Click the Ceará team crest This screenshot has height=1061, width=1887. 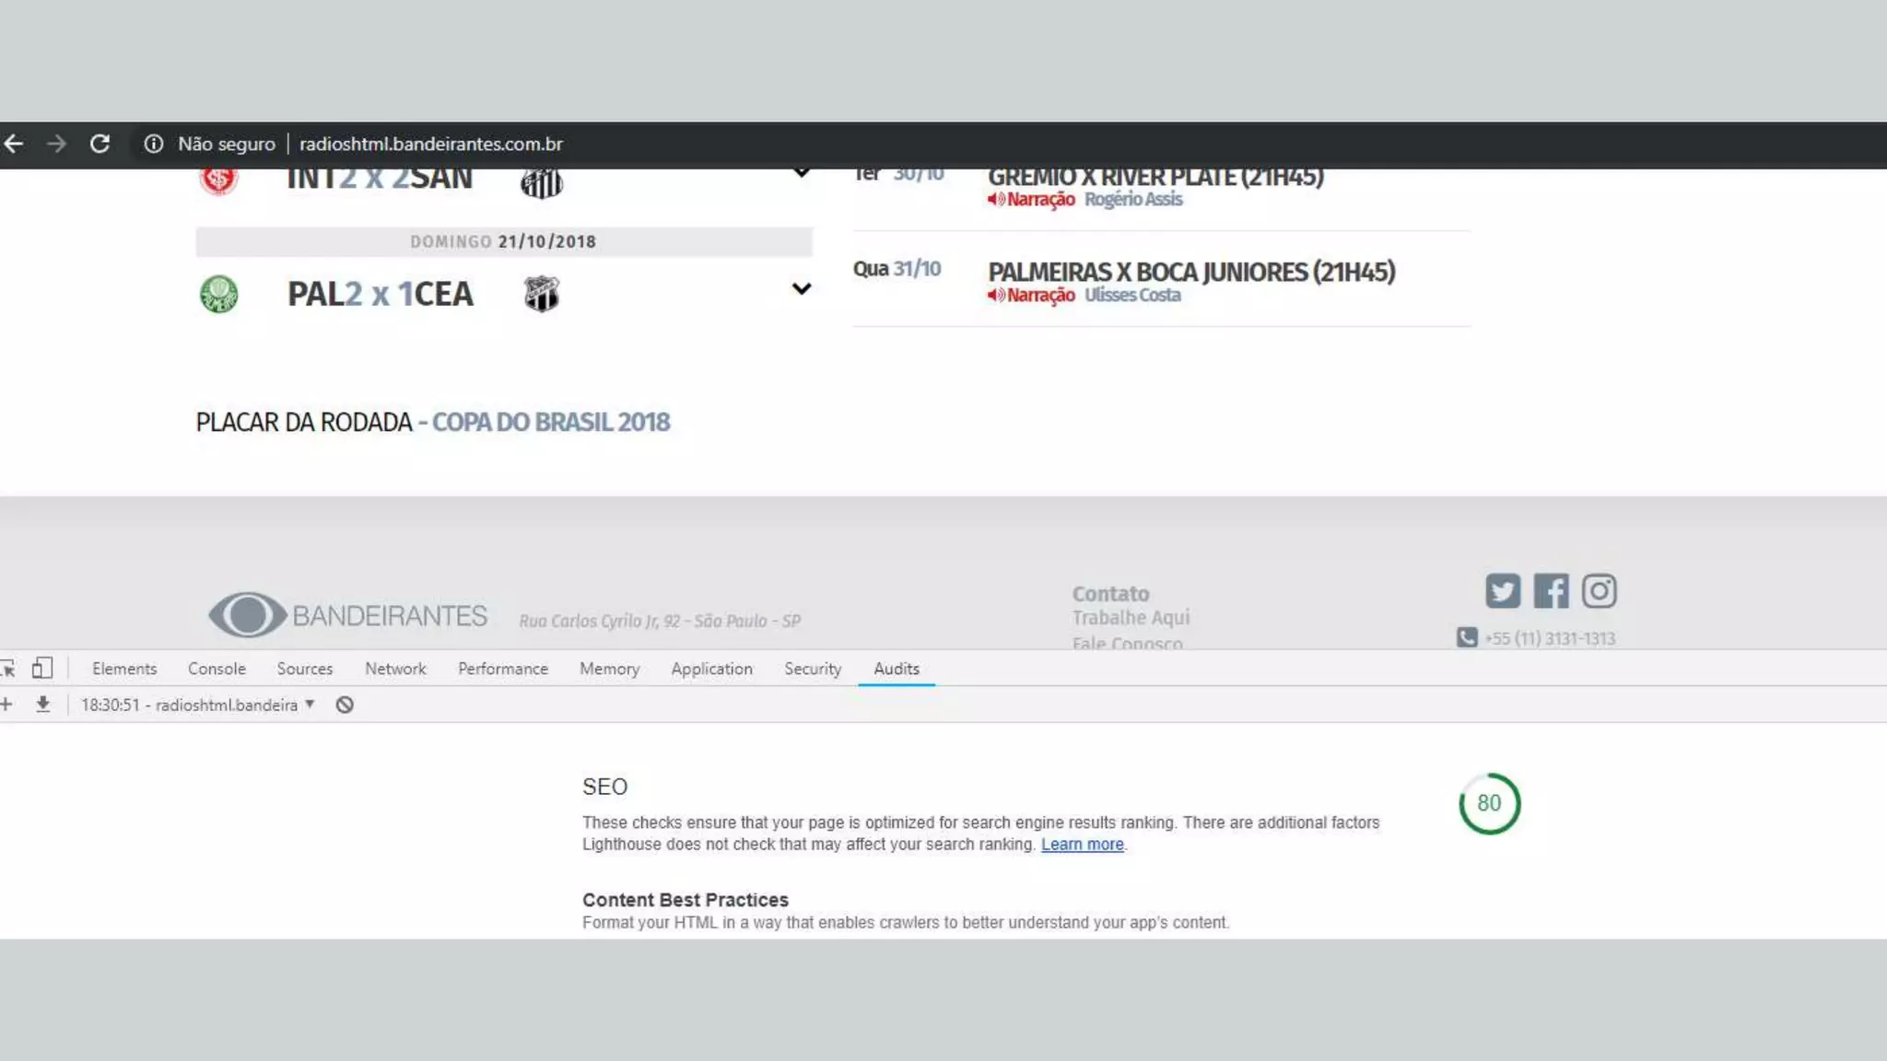click(x=542, y=294)
